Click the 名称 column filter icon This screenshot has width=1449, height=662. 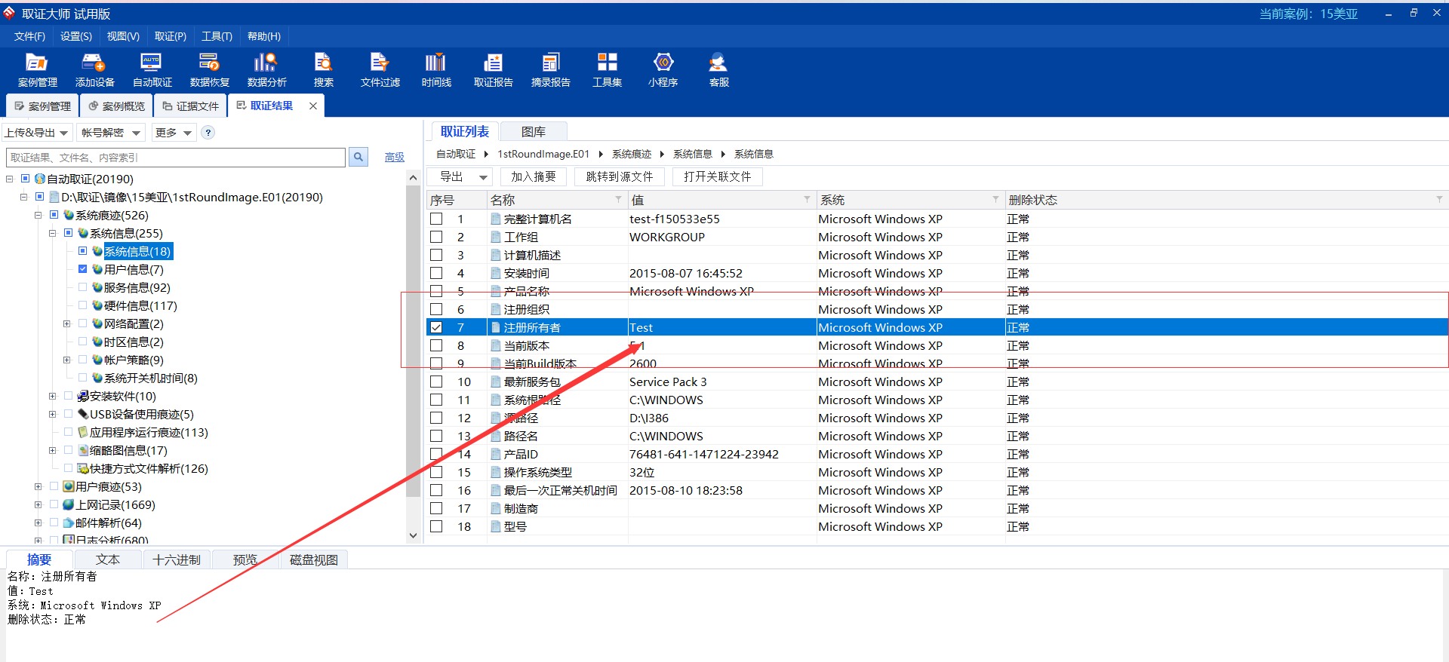pyautogui.click(x=618, y=200)
